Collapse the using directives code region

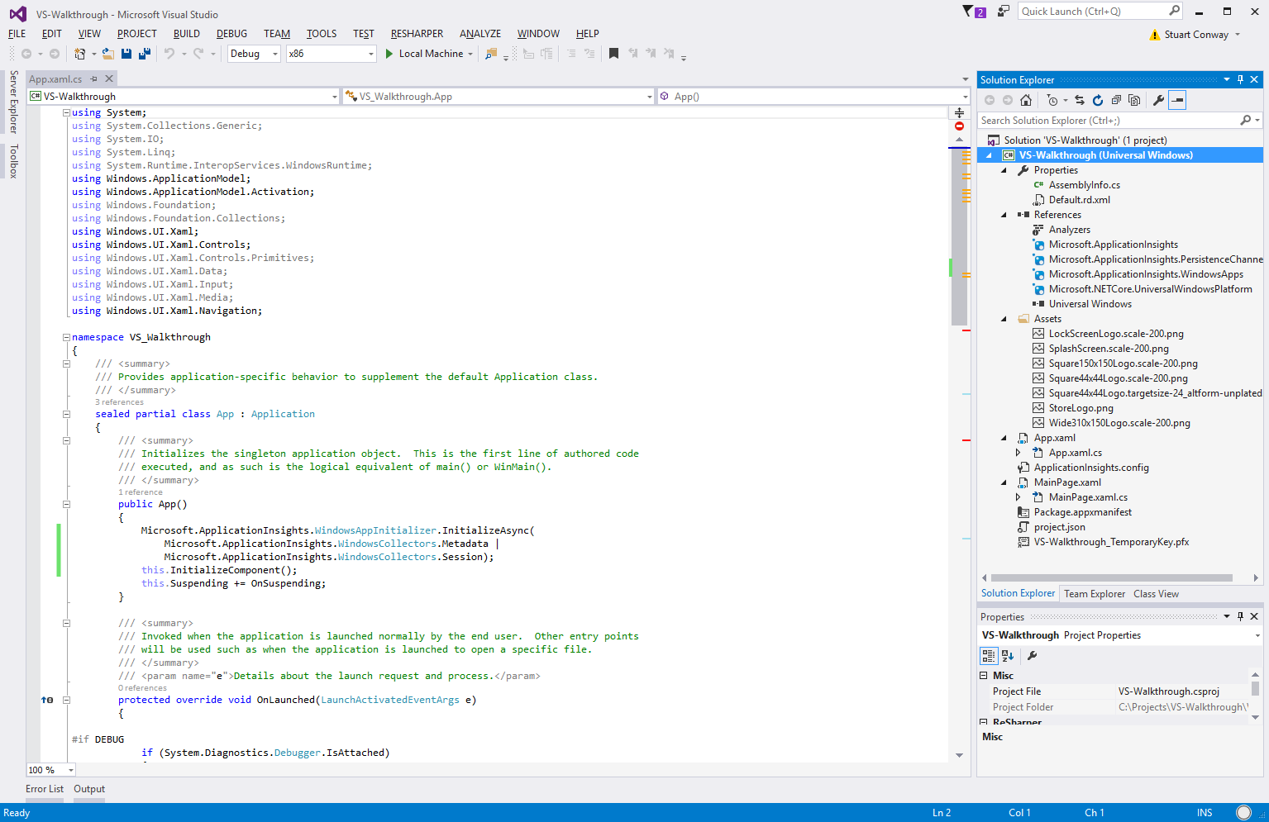66,112
